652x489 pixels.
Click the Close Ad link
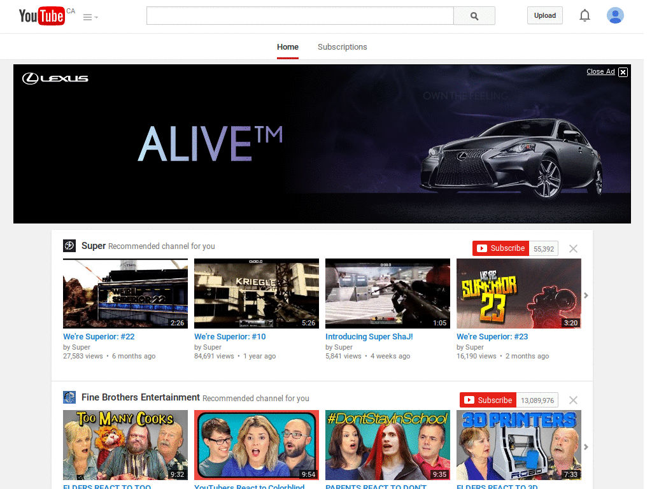tap(600, 71)
